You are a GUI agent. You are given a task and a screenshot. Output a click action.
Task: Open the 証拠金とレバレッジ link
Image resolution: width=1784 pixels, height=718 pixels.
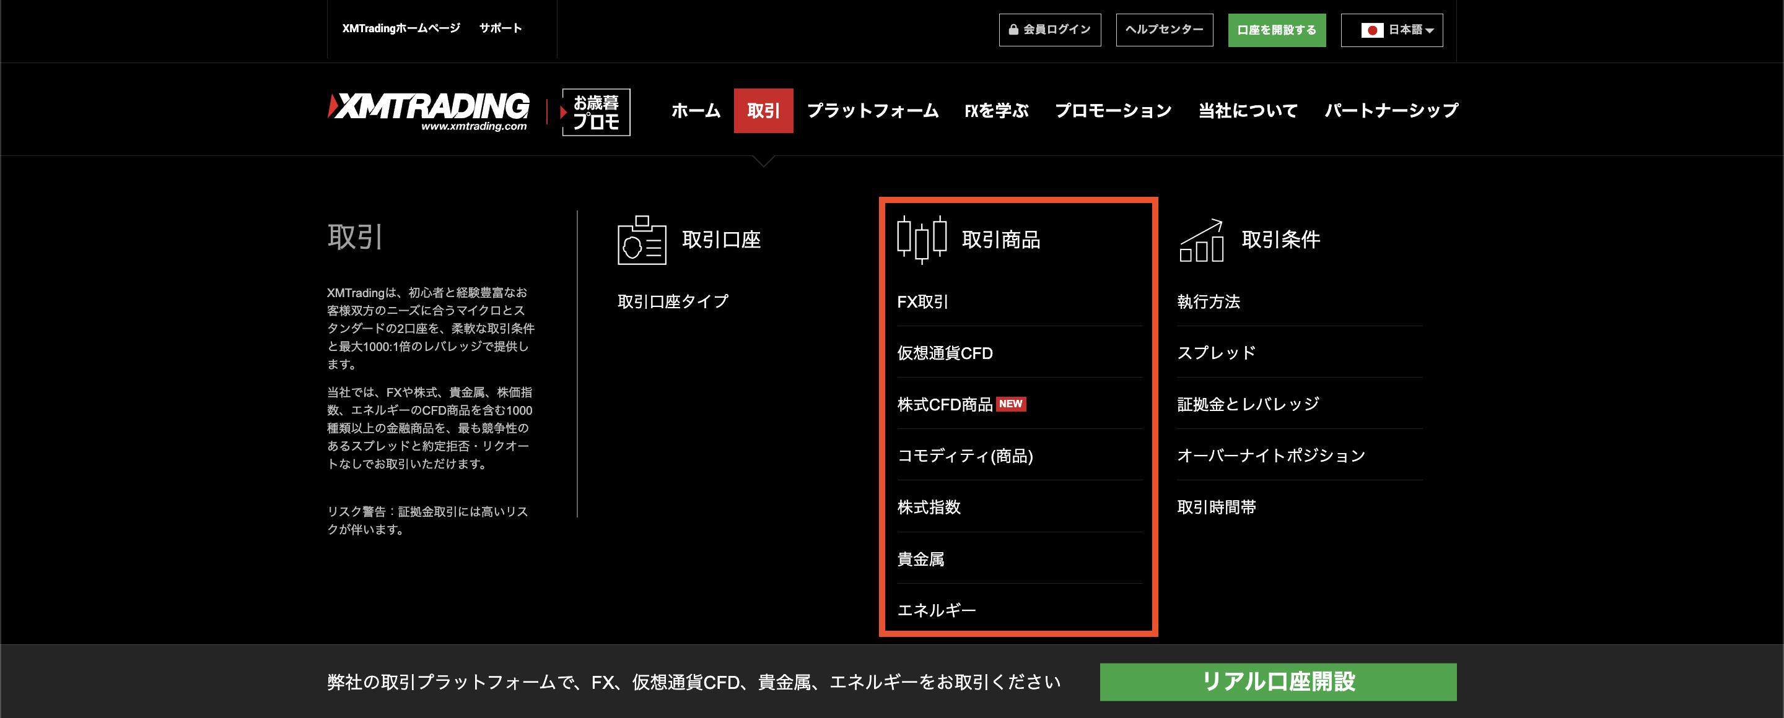pyautogui.click(x=1248, y=405)
